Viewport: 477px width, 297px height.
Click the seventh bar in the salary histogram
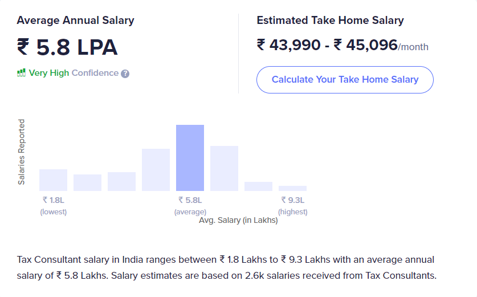coord(258,186)
